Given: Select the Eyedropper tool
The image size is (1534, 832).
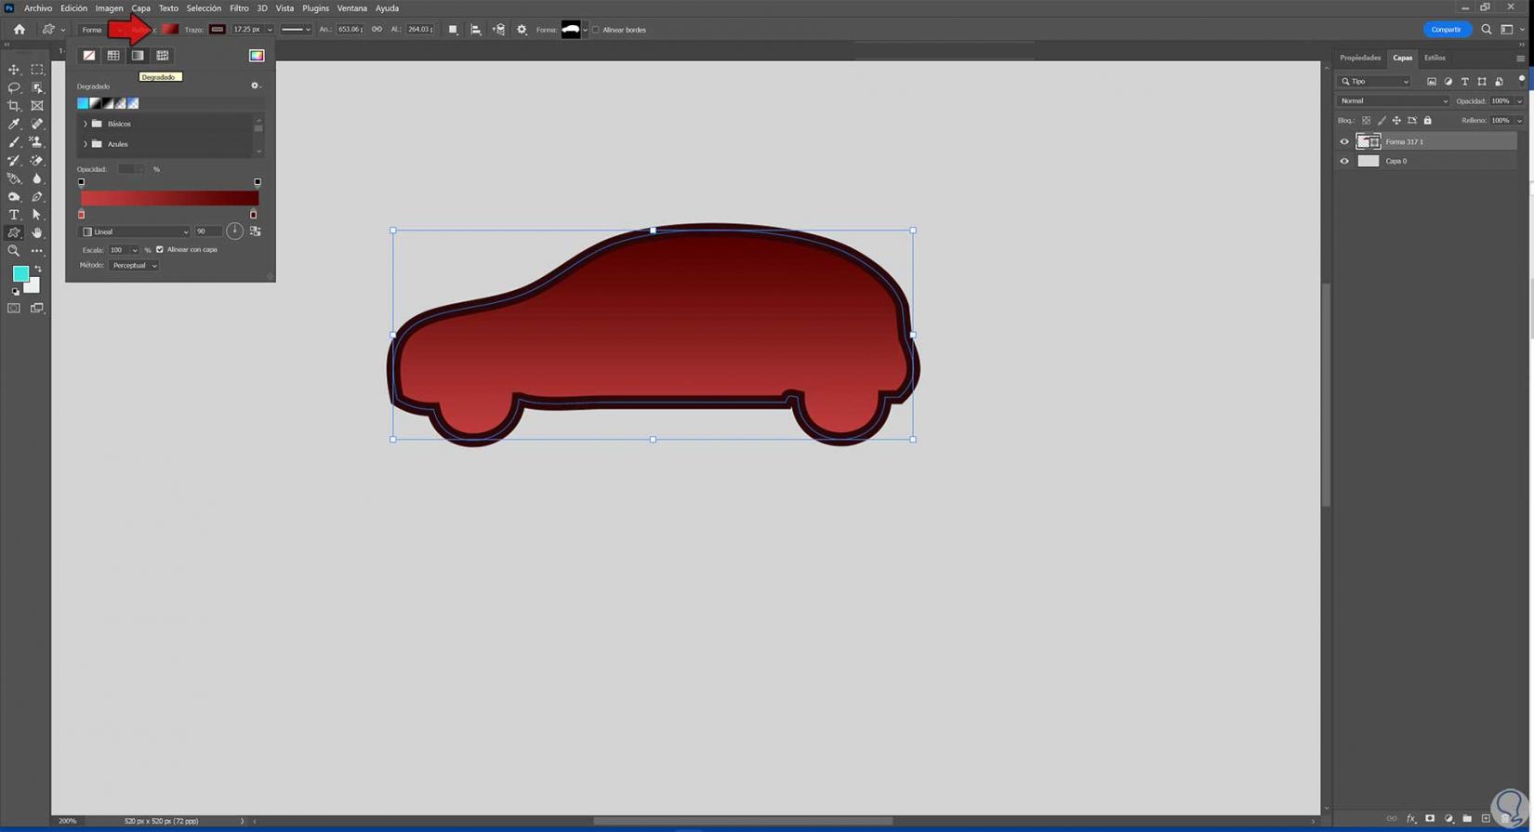Looking at the screenshot, I should pyautogui.click(x=14, y=124).
